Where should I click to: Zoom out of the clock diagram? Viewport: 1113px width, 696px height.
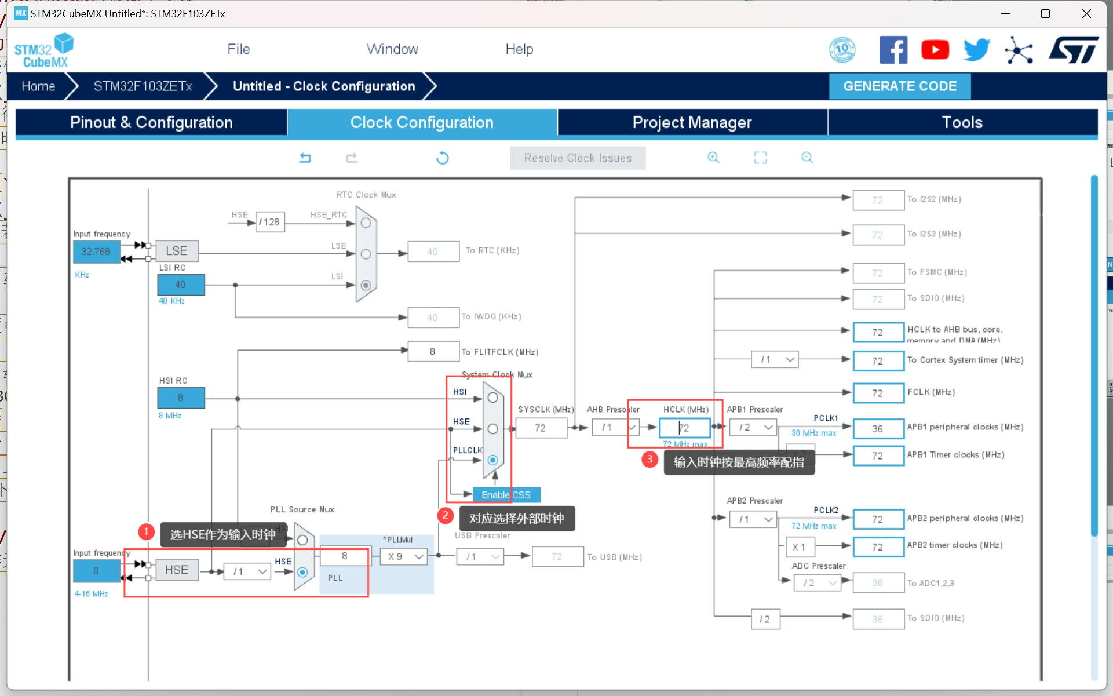click(807, 158)
